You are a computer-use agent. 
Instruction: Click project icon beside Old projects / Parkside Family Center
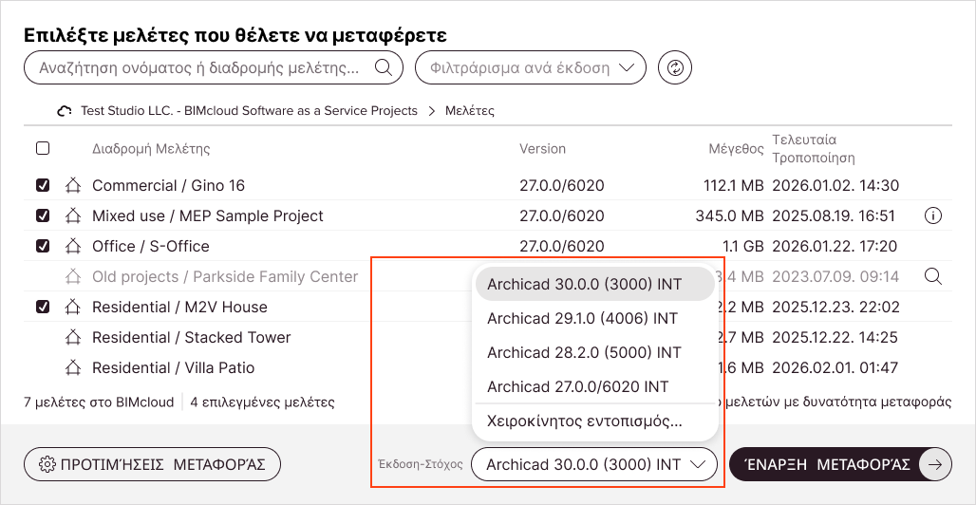coord(73,276)
